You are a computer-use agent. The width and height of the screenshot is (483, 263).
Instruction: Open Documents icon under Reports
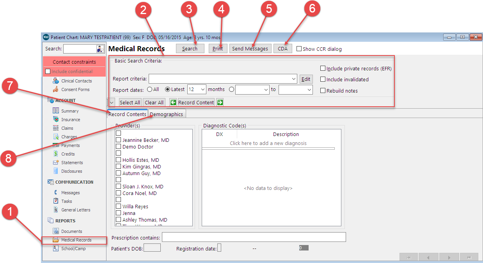point(56,231)
